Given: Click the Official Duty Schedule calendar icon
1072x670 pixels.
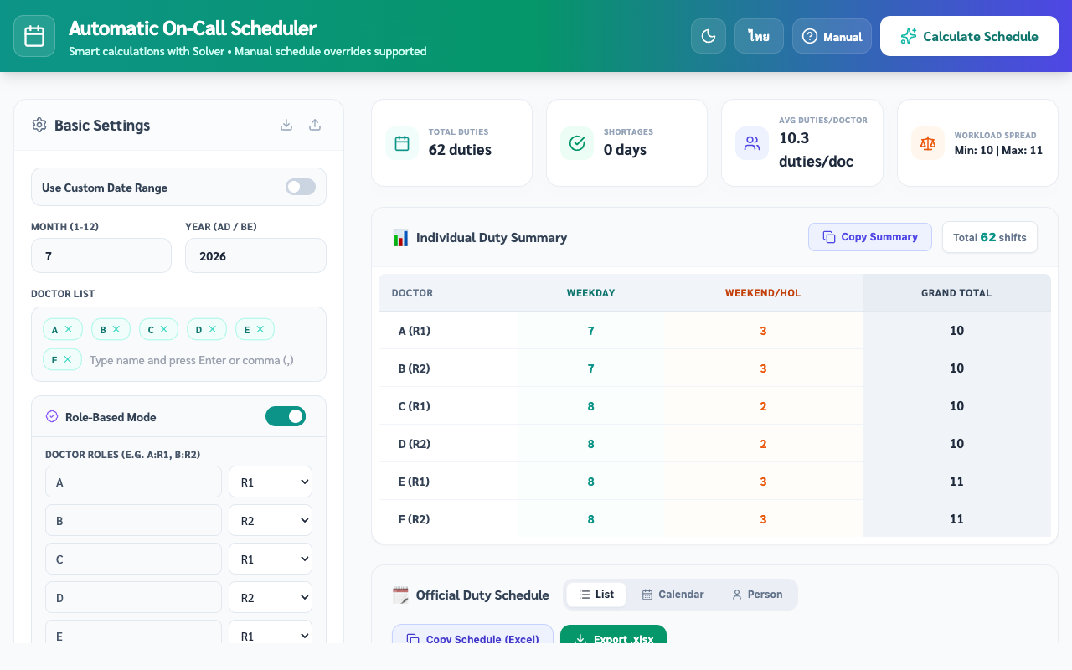Looking at the screenshot, I should 400,595.
